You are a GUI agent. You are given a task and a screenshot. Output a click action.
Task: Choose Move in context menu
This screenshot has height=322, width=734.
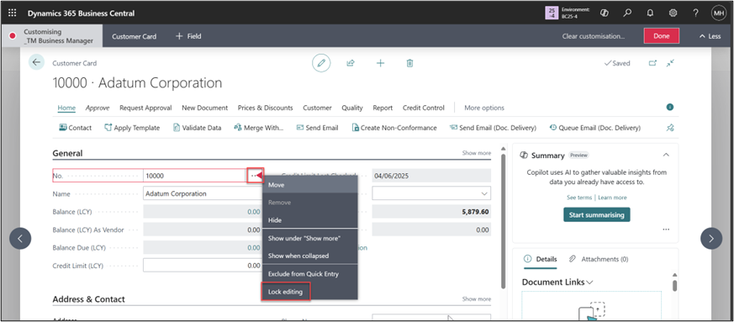pyautogui.click(x=309, y=185)
